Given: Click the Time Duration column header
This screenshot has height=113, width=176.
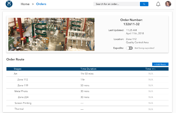Looking at the screenshot, I should pyautogui.click(x=88, y=69).
